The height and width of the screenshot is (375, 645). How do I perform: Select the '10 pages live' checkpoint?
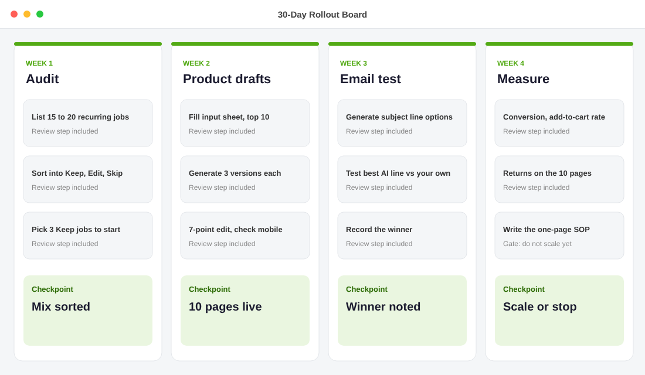245,311
